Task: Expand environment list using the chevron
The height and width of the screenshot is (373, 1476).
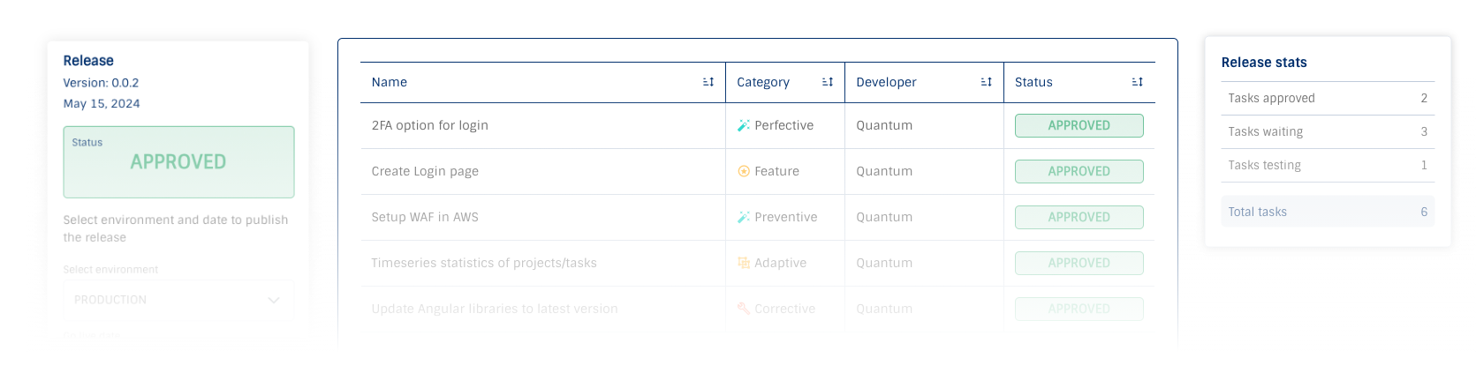Action: click(274, 301)
